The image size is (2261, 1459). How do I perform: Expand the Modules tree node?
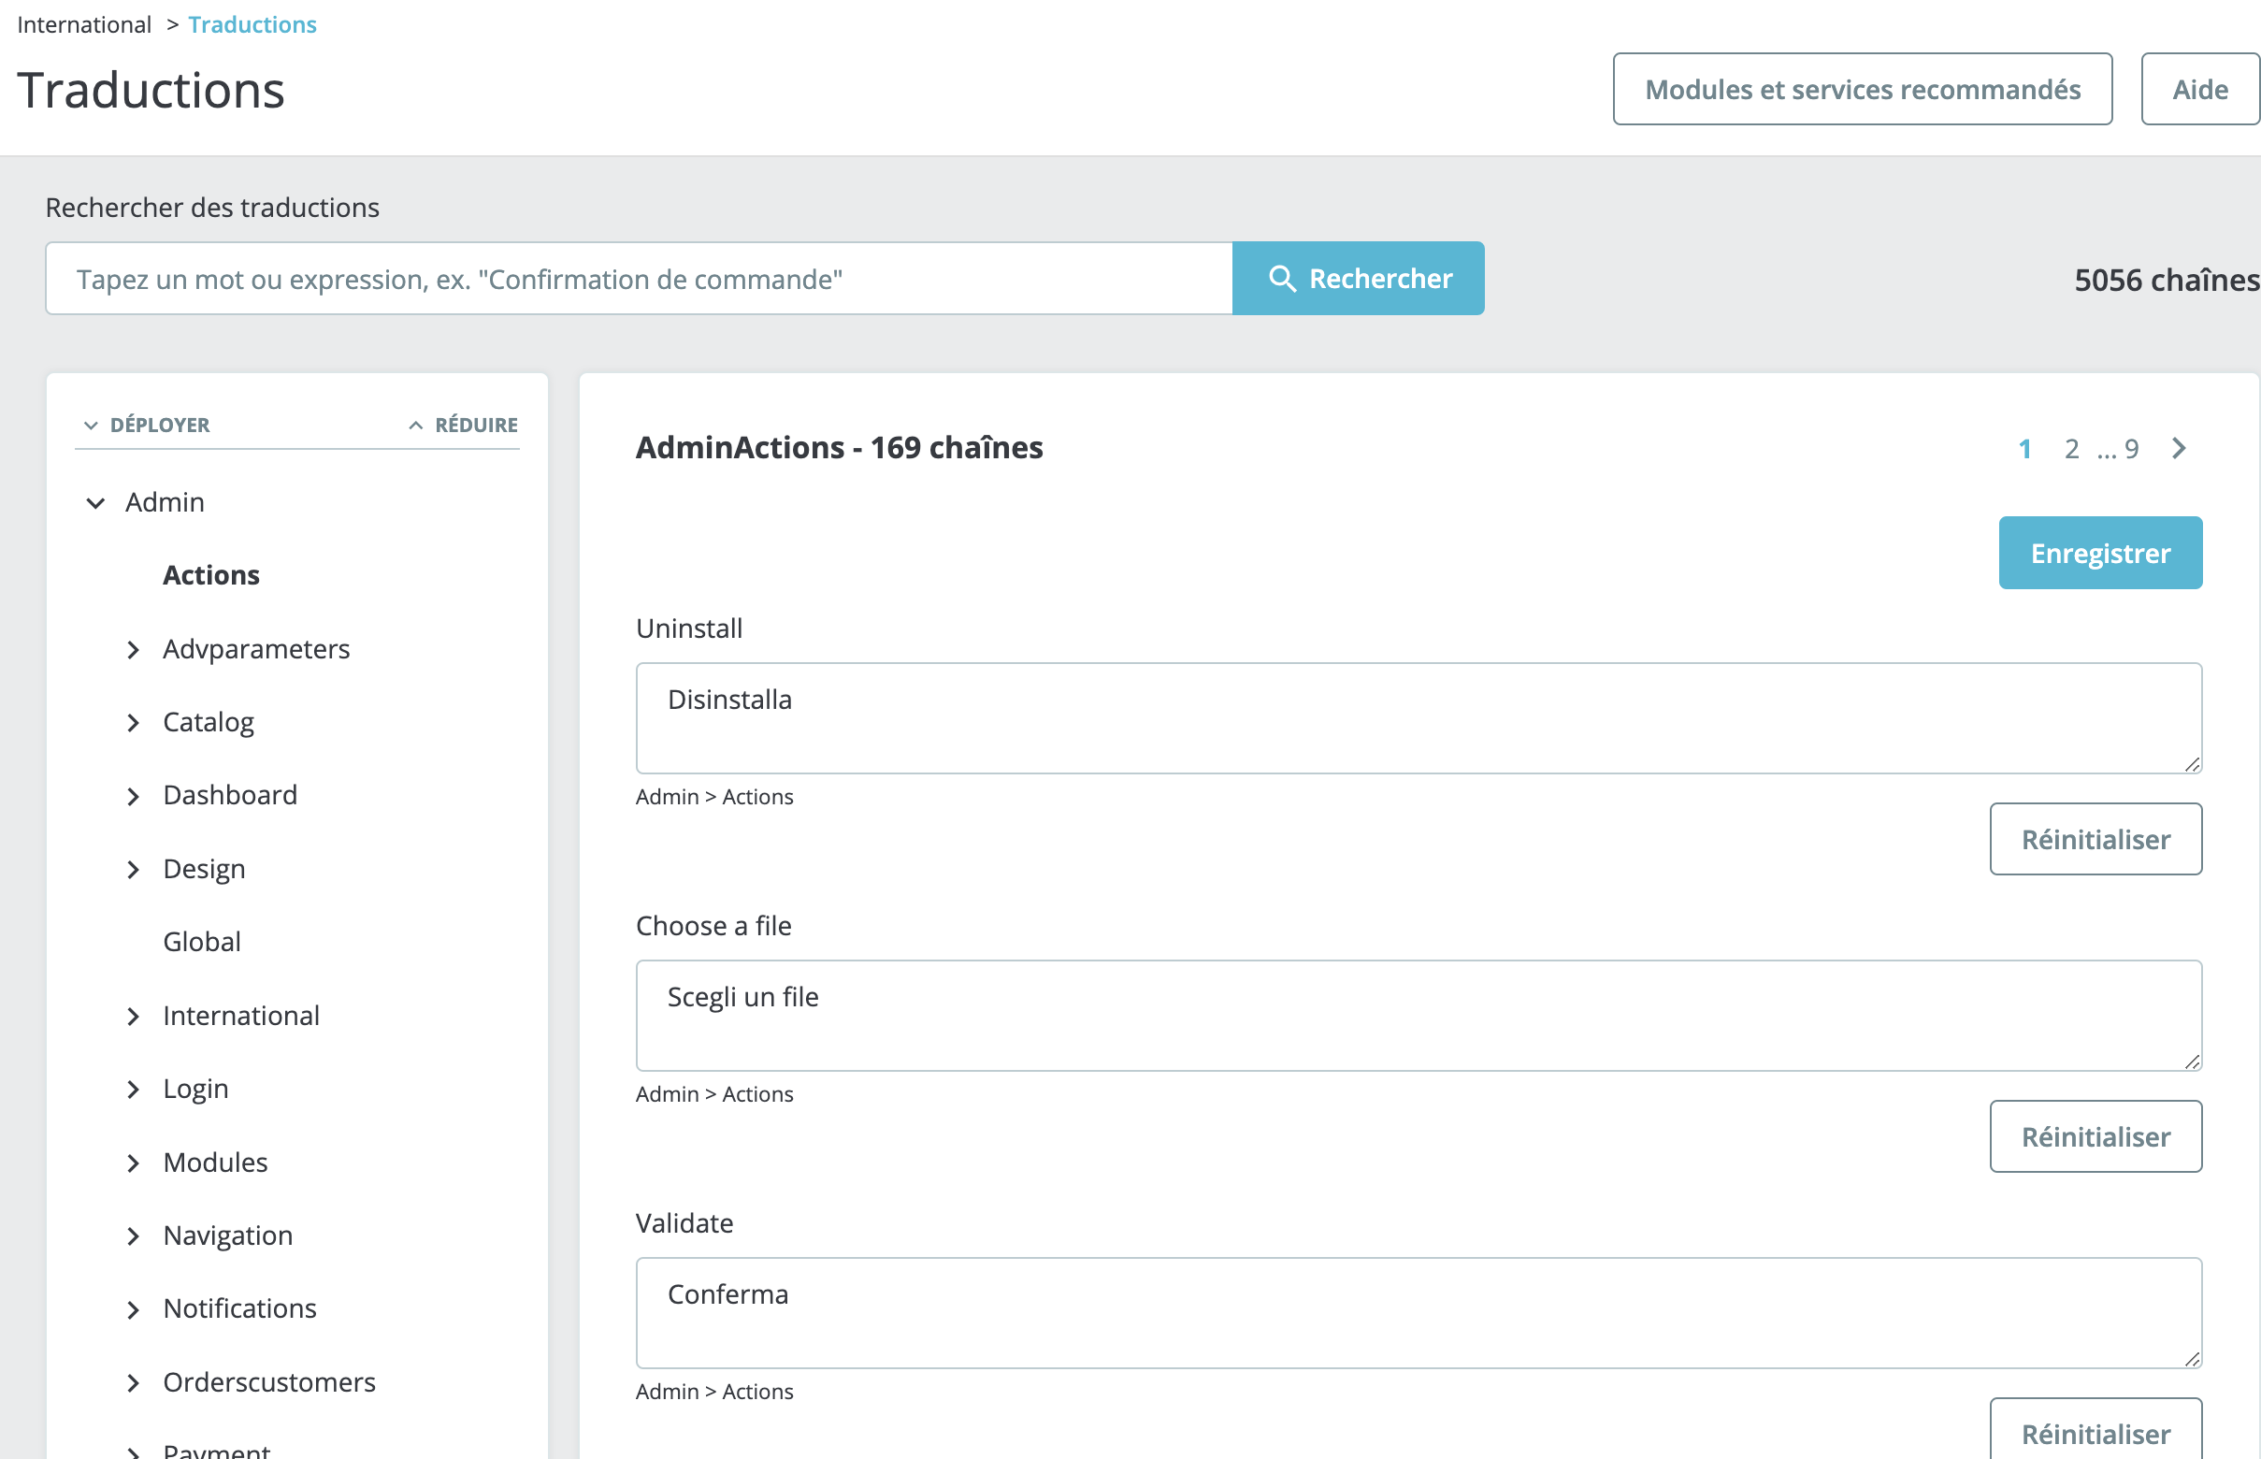click(134, 1163)
